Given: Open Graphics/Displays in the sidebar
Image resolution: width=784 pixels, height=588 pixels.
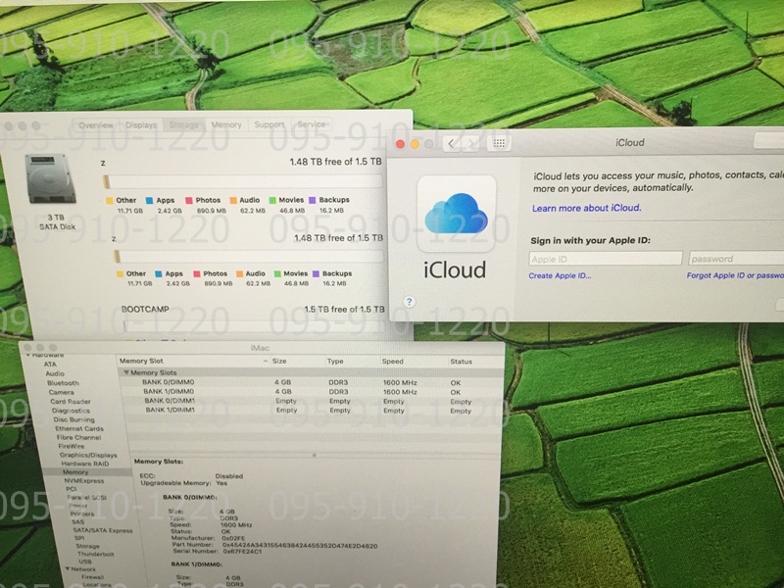Looking at the screenshot, I should coord(88,455).
